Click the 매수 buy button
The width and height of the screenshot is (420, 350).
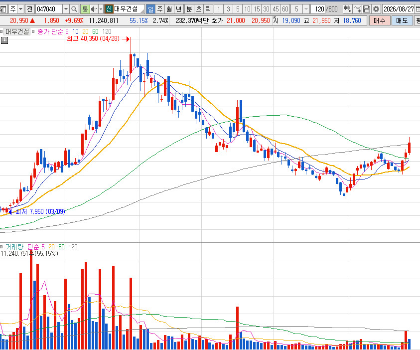pyautogui.click(x=380, y=20)
